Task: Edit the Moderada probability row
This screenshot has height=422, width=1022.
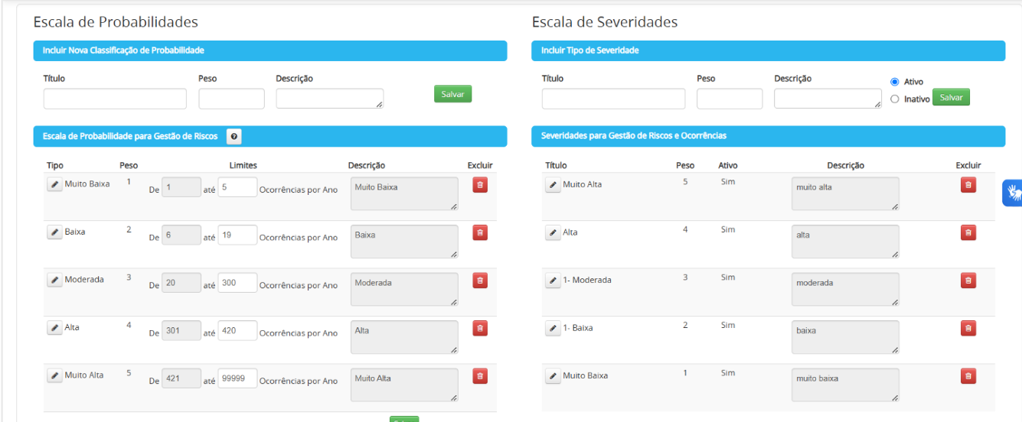Action: coord(54,281)
